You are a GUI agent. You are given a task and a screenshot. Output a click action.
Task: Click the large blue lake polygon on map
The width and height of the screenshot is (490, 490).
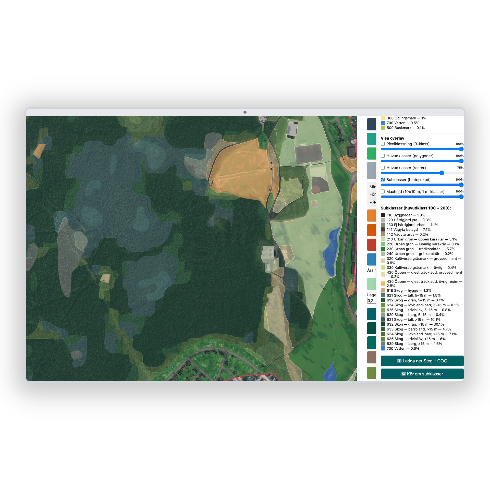[331, 251]
